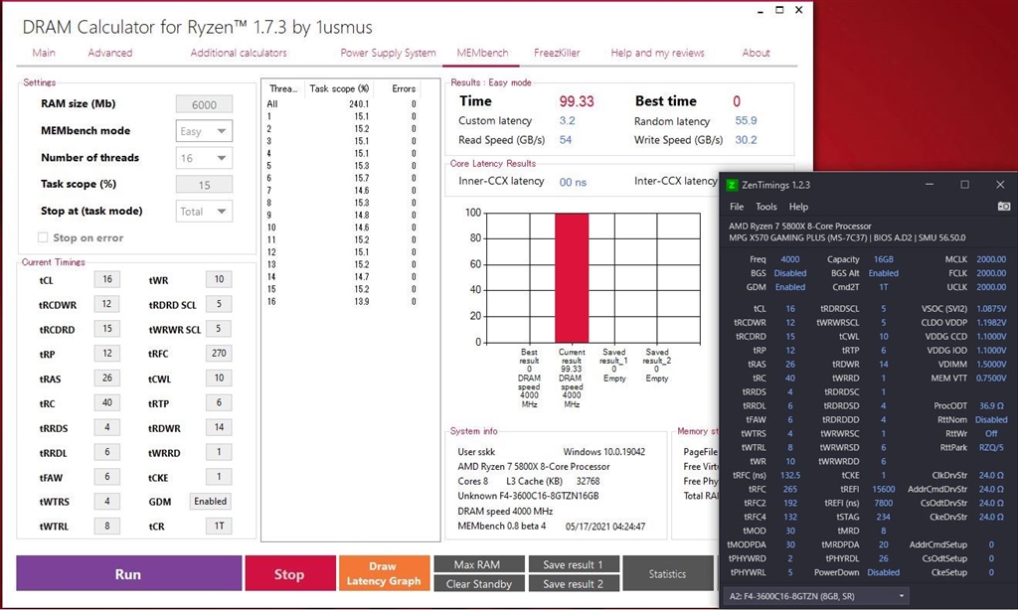The height and width of the screenshot is (610, 1018).
Task: Open the Power Supply System tab
Action: pos(389,54)
